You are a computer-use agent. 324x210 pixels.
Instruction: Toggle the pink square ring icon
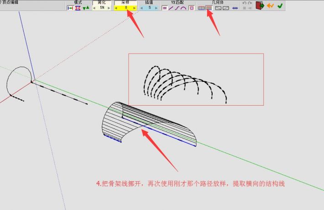coord(192,8)
